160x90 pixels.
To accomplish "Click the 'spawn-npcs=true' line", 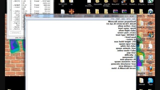I will pyautogui.click(x=127, y=44).
